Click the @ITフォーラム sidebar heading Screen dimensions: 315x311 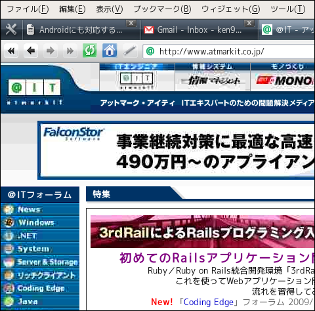click(x=40, y=195)
